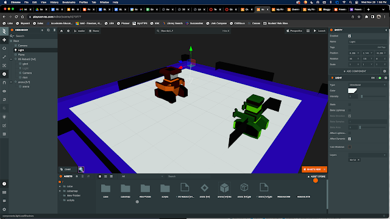Open the light Color swatch
Image resolution: width=390 pixels, height=219 pixels.
pos(352,91)
